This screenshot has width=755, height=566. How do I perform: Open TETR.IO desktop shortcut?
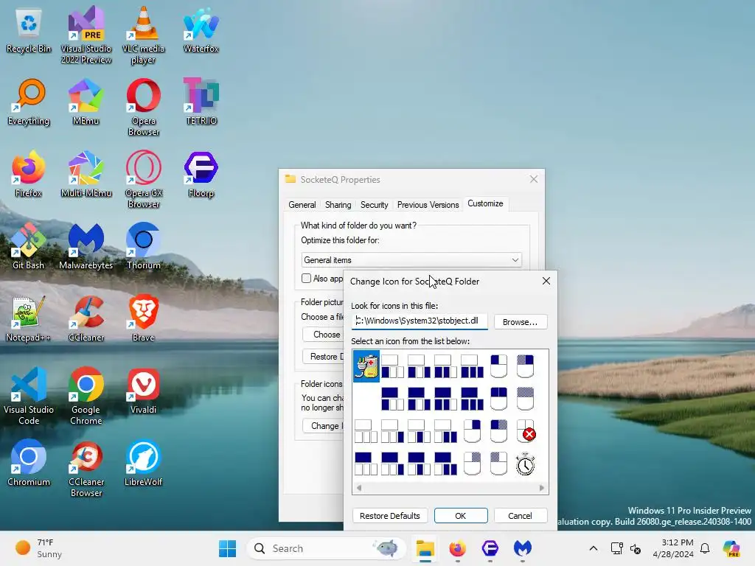201,102
